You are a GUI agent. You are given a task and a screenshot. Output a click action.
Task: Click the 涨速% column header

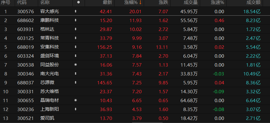pyautogui.click(x=218, y=3)
